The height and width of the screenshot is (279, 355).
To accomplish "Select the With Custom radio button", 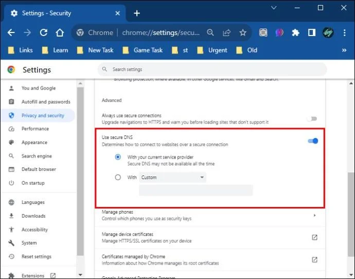I will click(118, 177).
